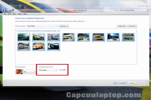Uncheck the green mountain road car checkbox
This screenshot has width=151, height=100.
click(x=78, y=34)
